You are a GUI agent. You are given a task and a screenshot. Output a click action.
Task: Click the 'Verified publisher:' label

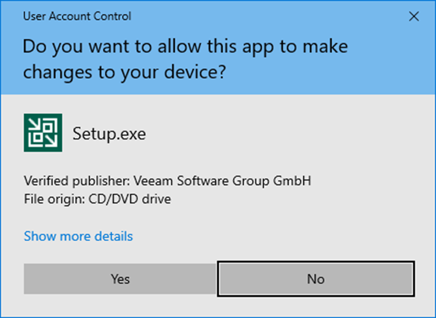(x=77, y=181)
